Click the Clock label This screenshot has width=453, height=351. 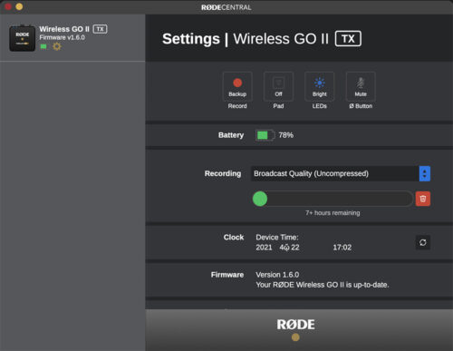pyautogui.click(x=234, y=238)
